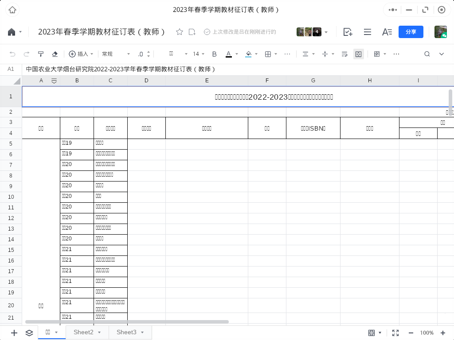
Task: Open the second toolbar ellipsis overflow
Action: pyautogui.click(x=396, y=54)
